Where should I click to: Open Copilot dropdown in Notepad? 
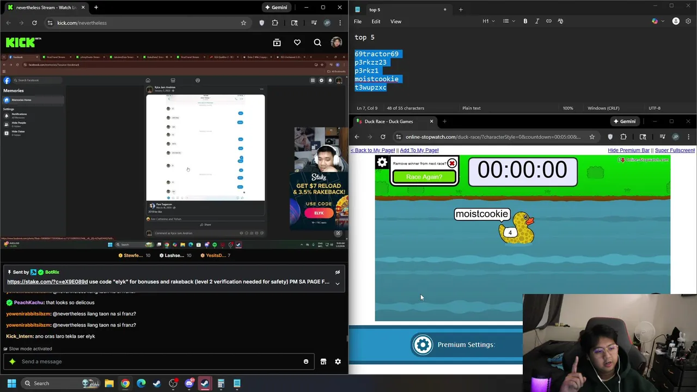click(x=657, y=21)
